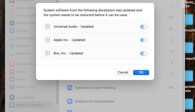Open Displays settings icon in sidebar

coord(12,30)
